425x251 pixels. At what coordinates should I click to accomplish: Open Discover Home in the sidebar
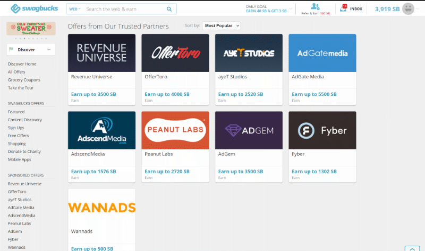point(22,64)
